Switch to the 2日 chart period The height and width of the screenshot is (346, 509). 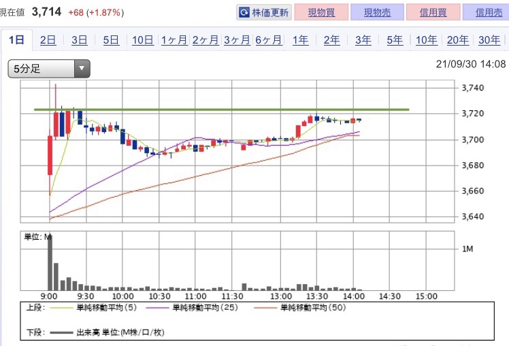(48, 40)
